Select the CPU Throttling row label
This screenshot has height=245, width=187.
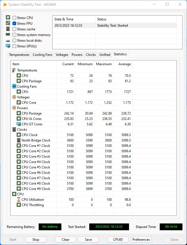(33, 205)
